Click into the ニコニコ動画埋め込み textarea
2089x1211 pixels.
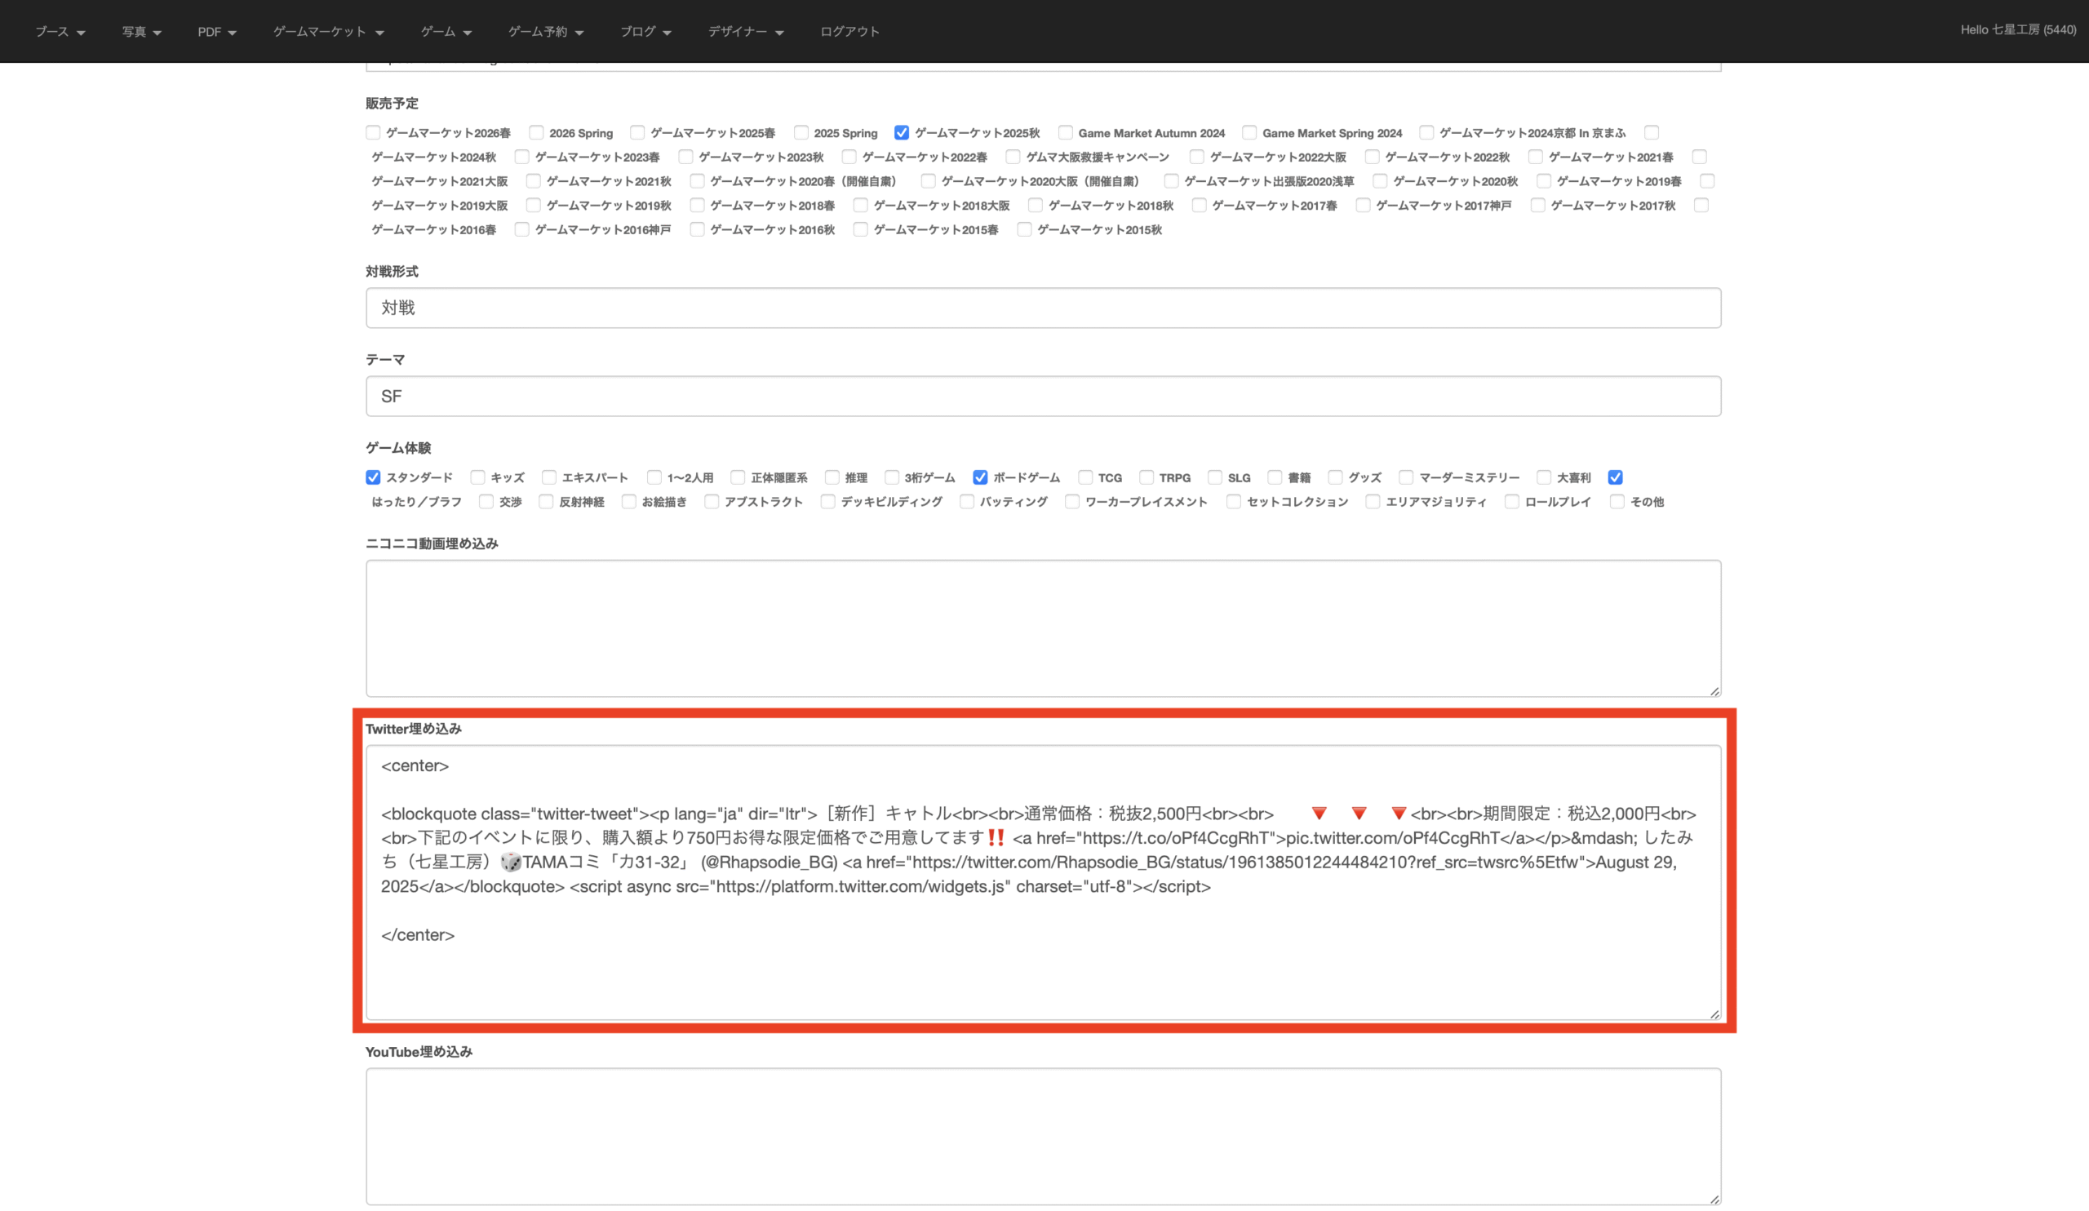coord(1043,628)
